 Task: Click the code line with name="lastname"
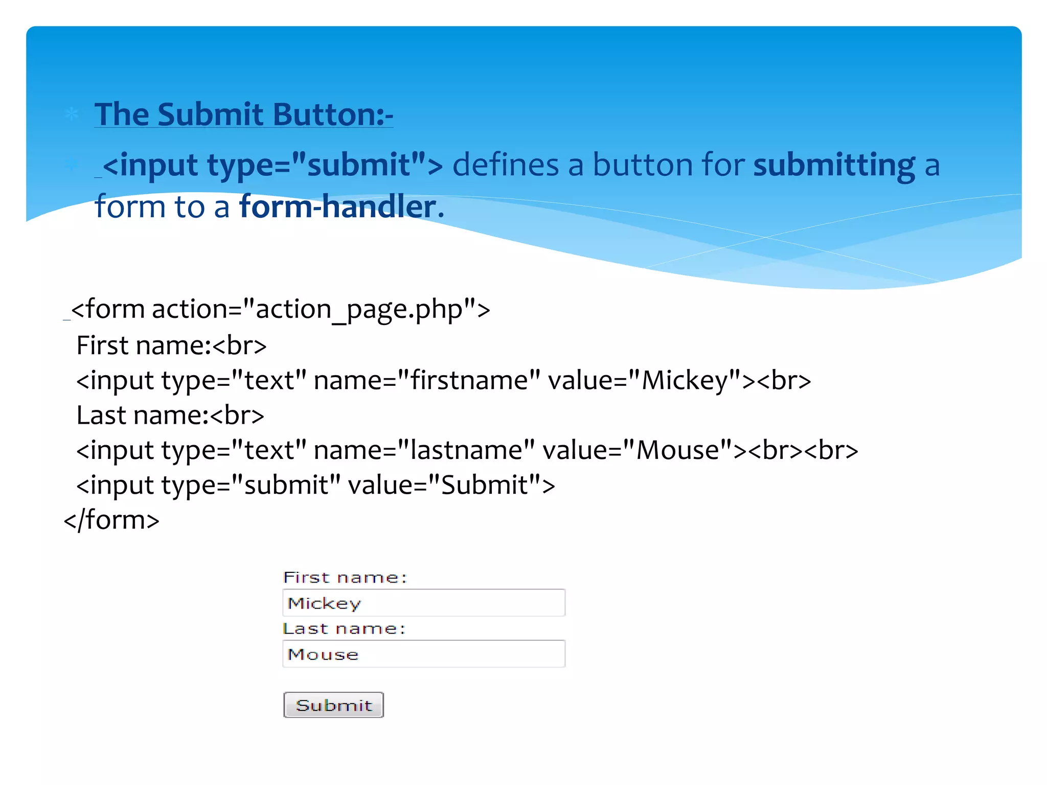pos(467,451)
